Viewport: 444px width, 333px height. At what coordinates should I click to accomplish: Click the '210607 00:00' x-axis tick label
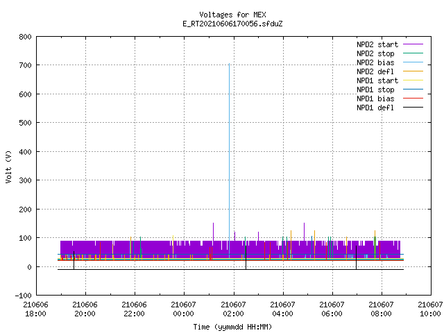[183, 309]
